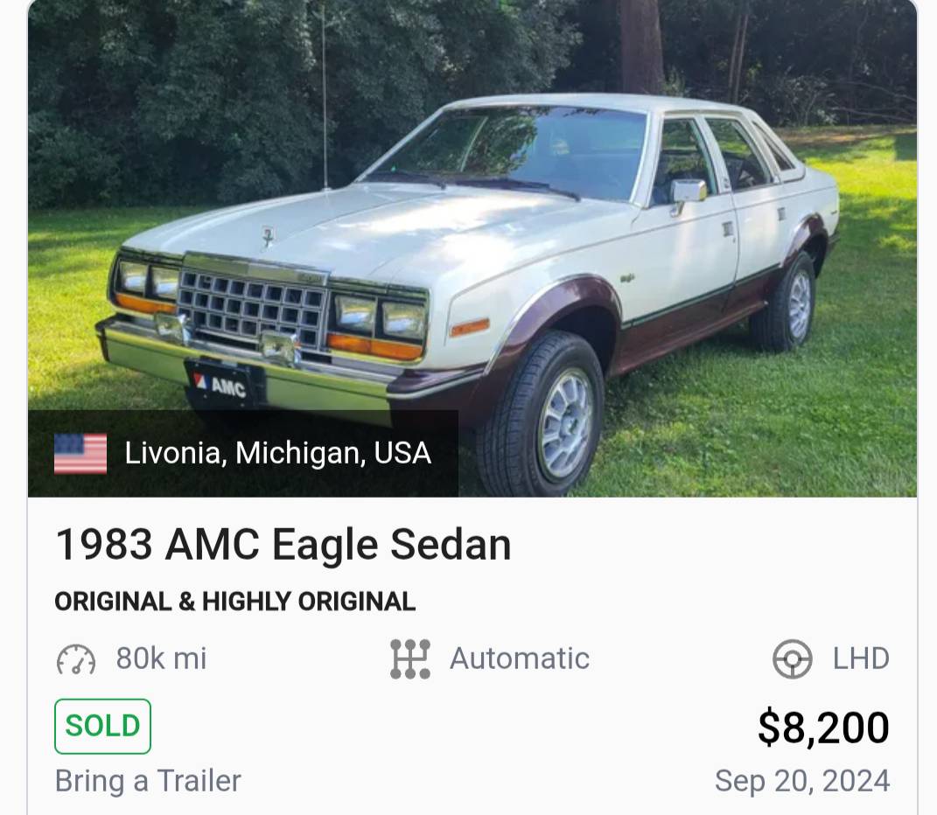Click the steering wheel icon
Screen dimensions: 937x815
pos(793,659)
